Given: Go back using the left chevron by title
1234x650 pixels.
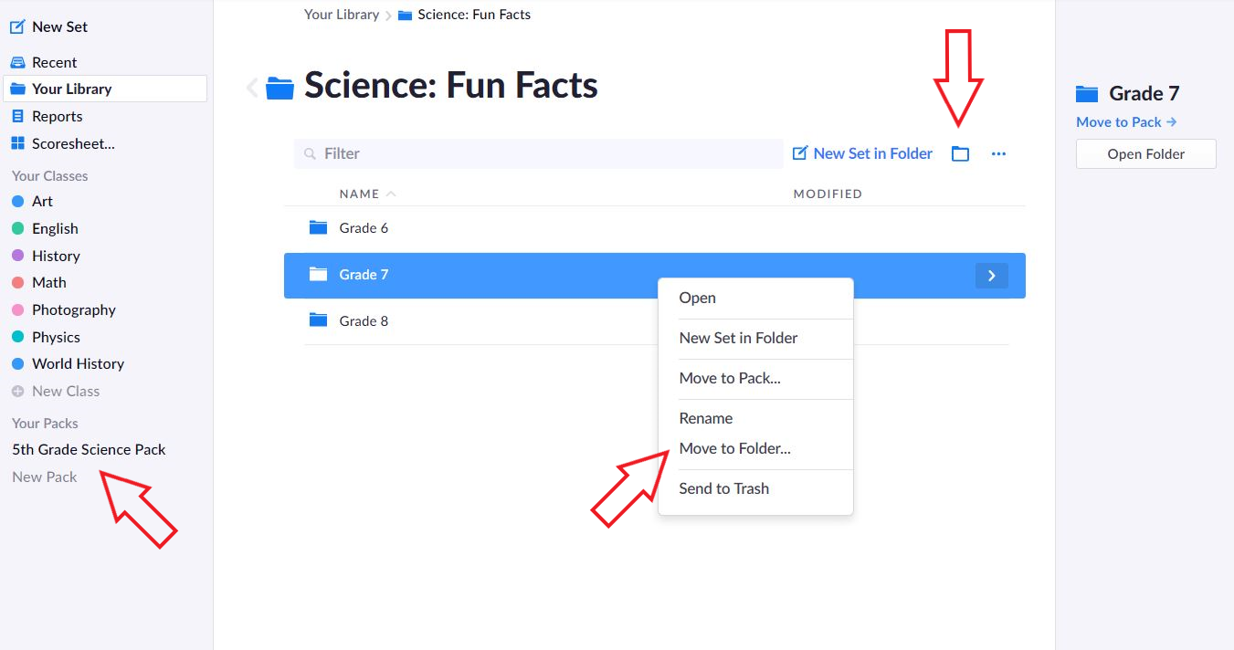Looking at the screenshot, I should coord(252,88).
